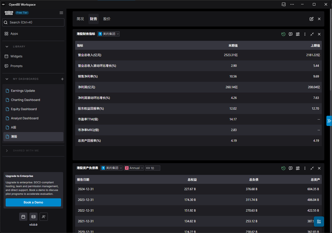Screen dimensions: 332x233
Task: Open the Apps grid icon
Action: pyautogui.click(x=7, y=34)
